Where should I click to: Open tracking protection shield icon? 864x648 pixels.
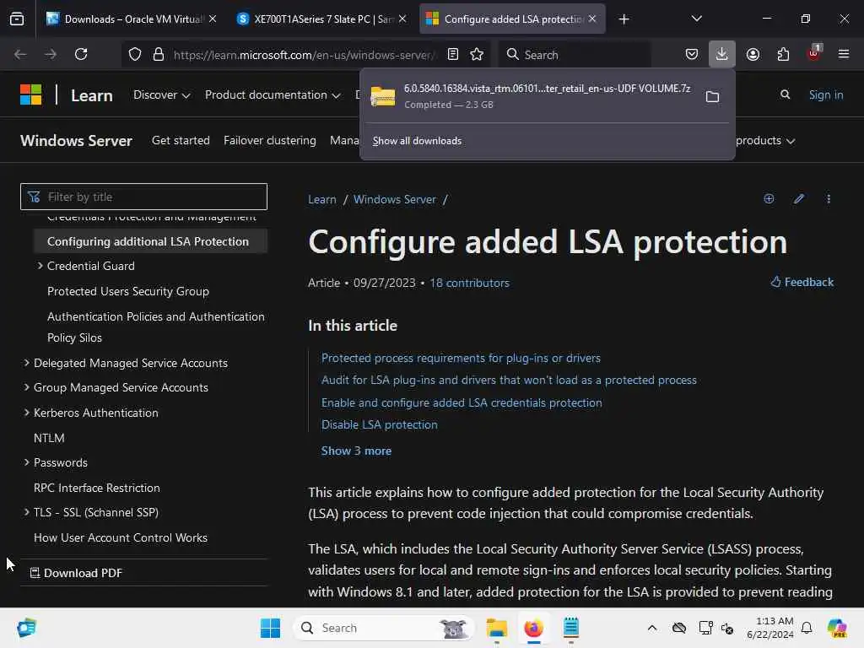pos(135,54)
